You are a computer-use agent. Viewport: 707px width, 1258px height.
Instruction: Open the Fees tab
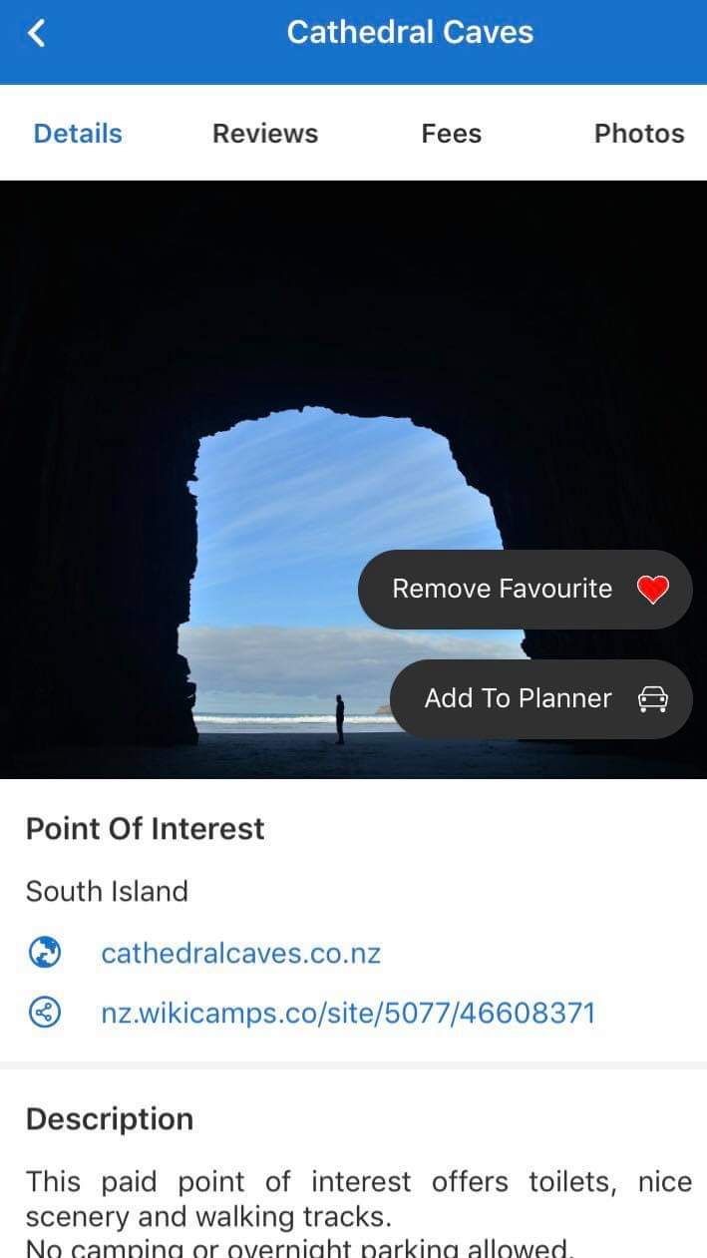pyautogui.click(x=452, y=134)
